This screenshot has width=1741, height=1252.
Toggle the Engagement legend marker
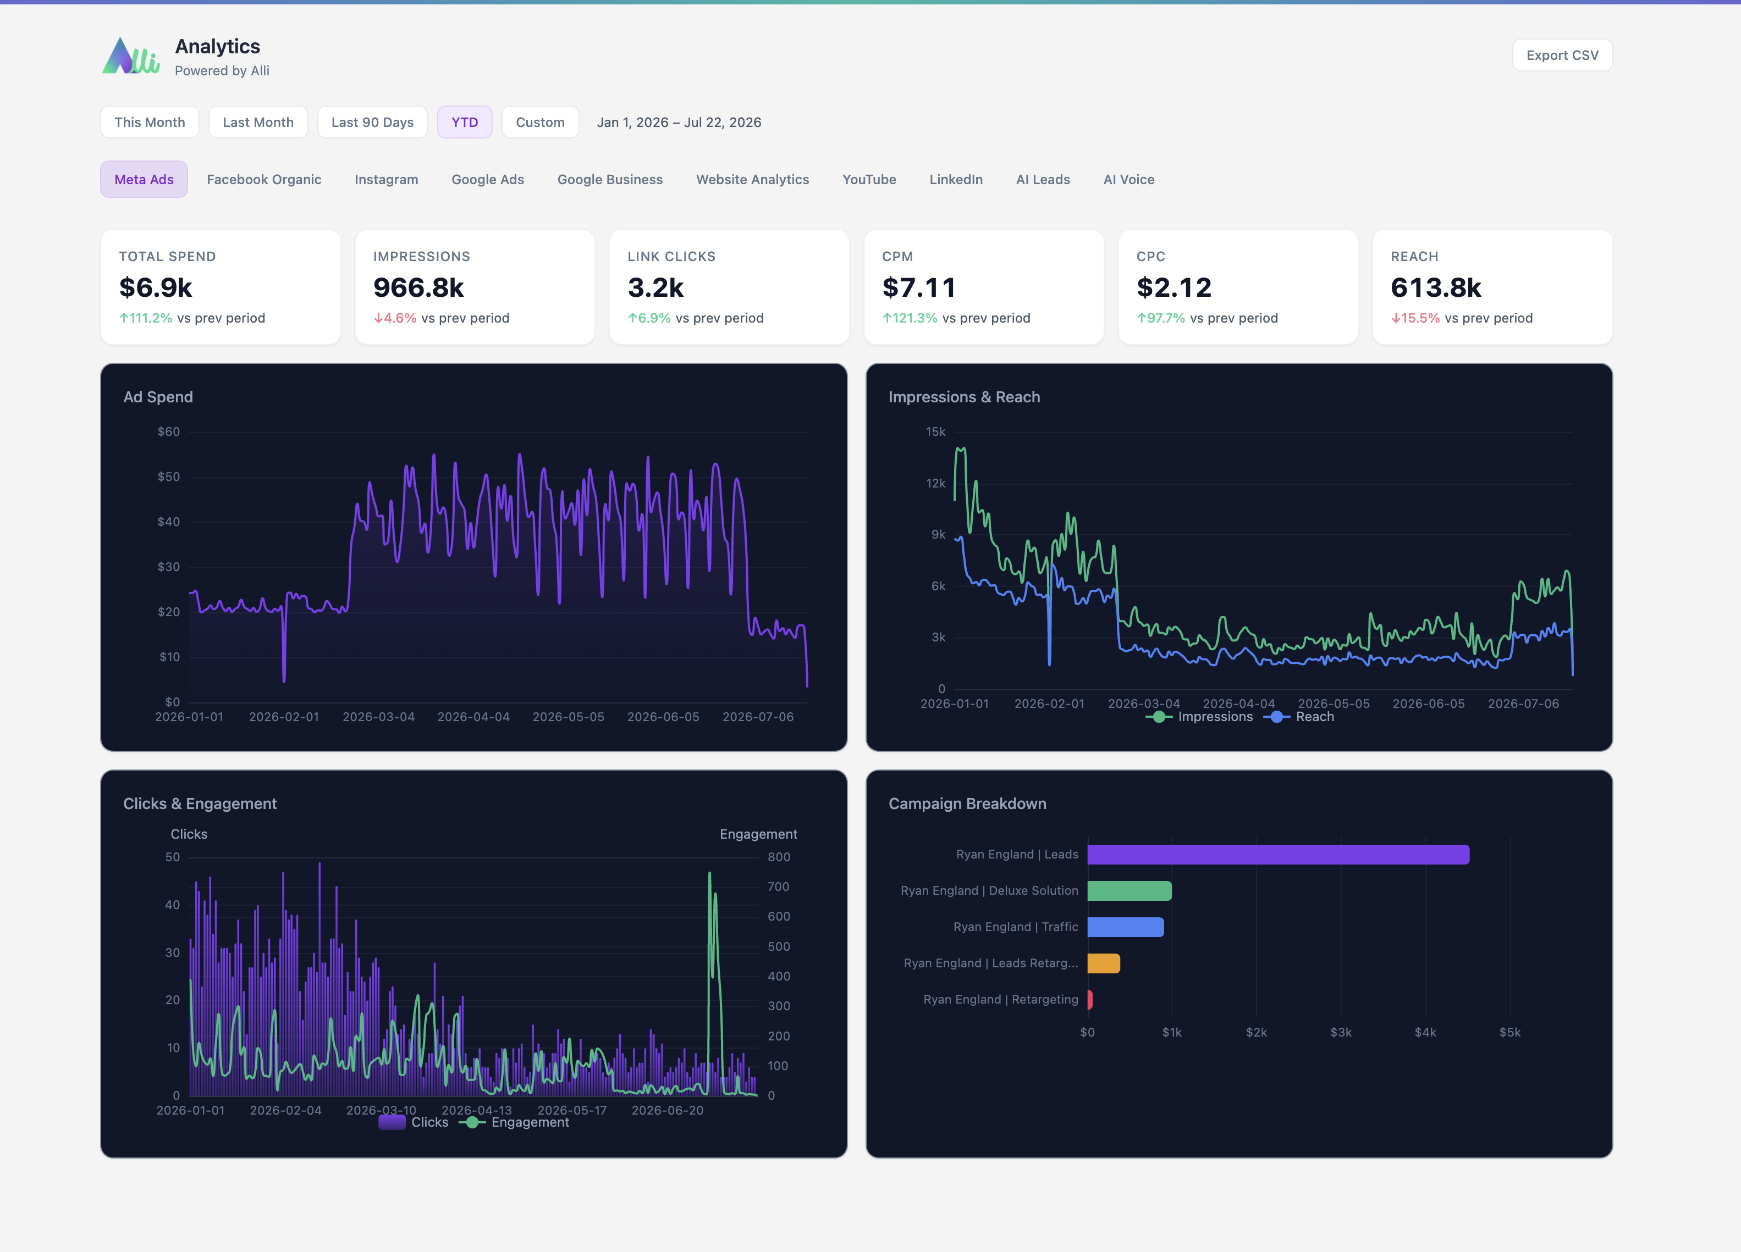tap(472, 1122)
